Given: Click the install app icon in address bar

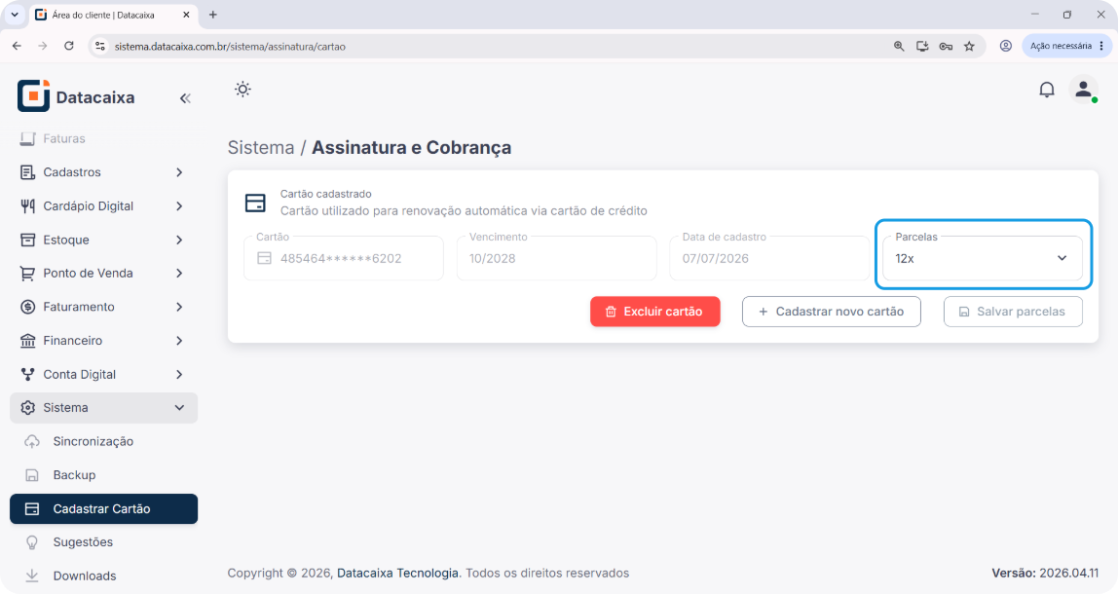Looking at the screenshot, I should click(x=922, y=47).
